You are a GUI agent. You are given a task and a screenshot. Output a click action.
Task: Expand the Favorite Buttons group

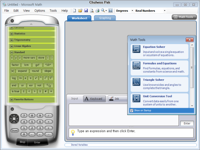point(12,99)
